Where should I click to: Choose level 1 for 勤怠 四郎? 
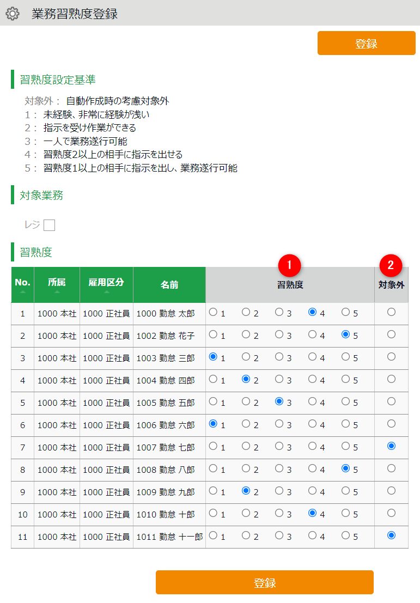point(213,379)
